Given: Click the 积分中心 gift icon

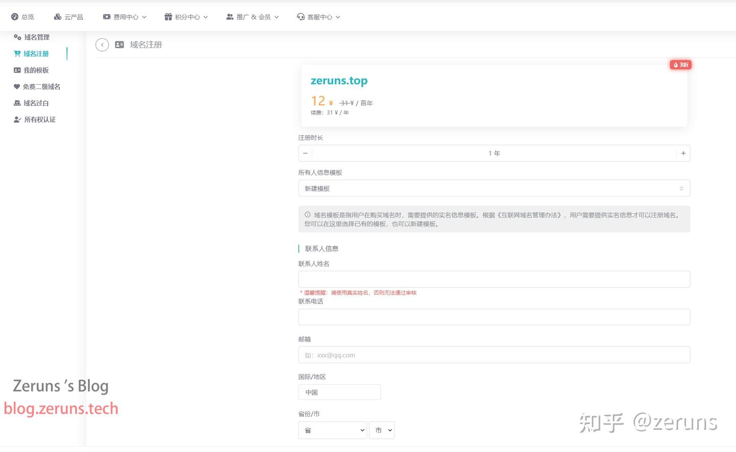Looking at the screenshot, I should point(168,17).
